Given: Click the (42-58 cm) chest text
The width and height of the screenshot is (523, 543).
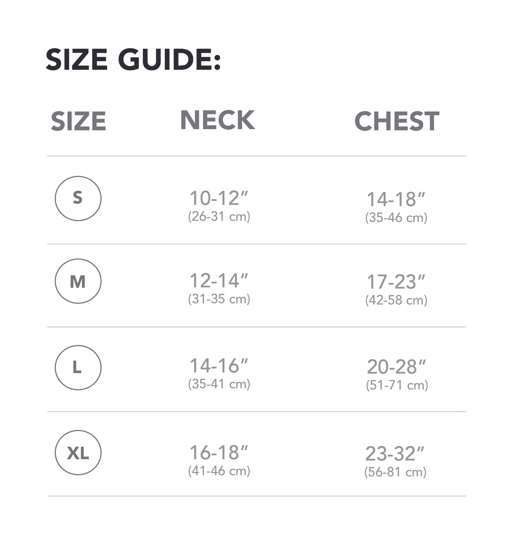Looking at the screenshot, I should 396,300.
